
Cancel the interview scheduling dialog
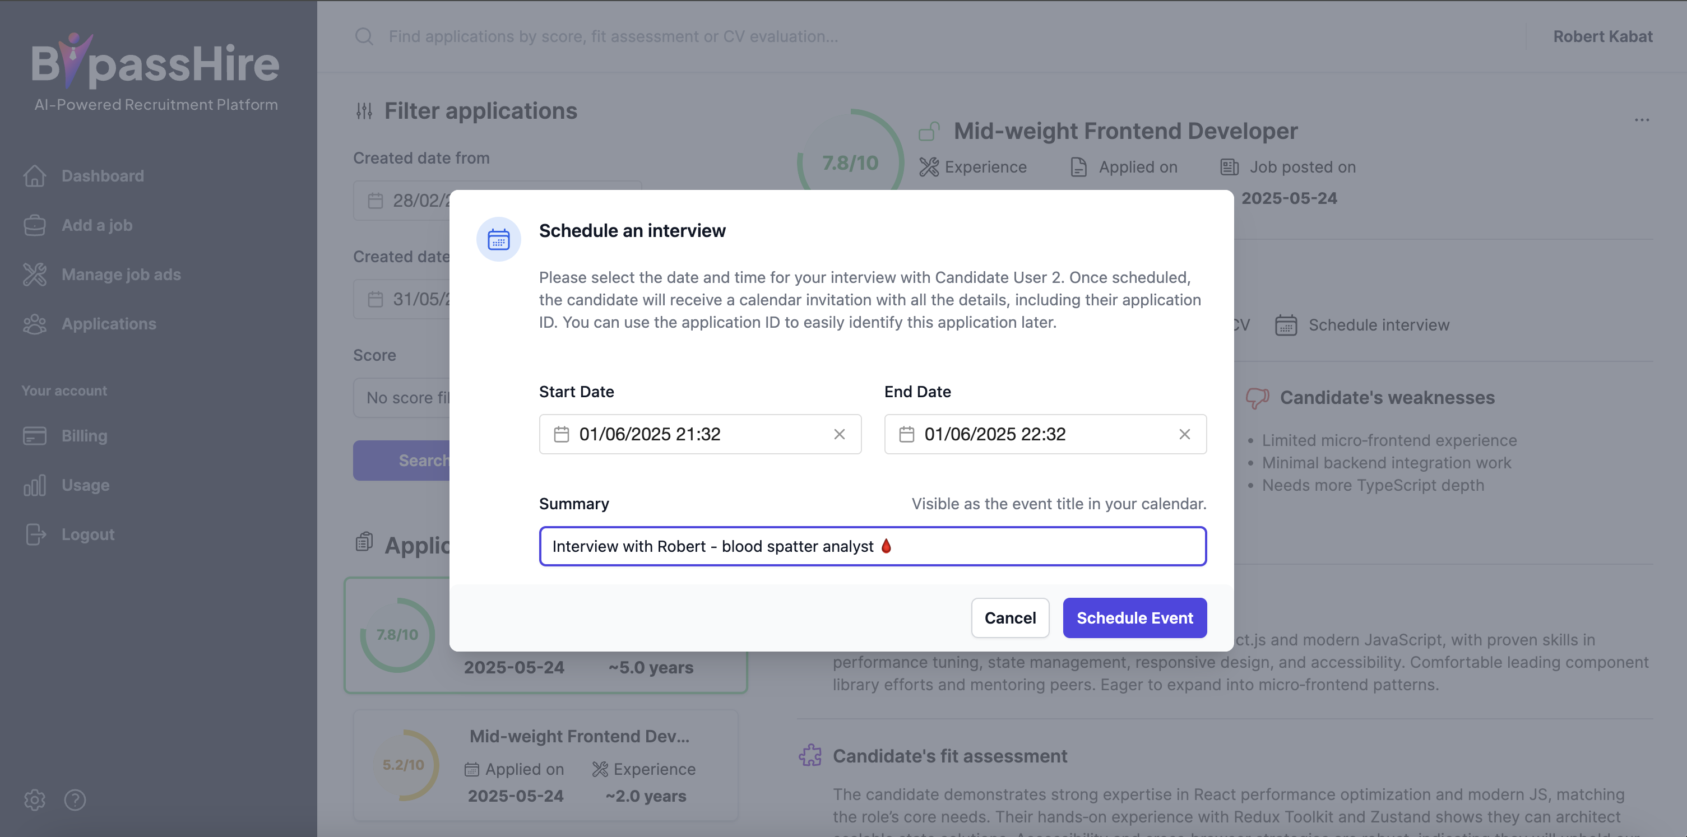click(x=1010, y=618)
